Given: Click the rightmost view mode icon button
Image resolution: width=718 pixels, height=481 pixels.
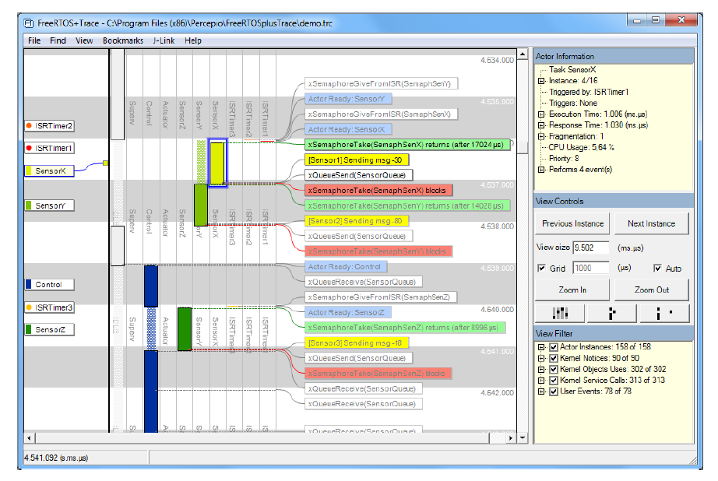Looking at the screenshot, I should 664,313.
